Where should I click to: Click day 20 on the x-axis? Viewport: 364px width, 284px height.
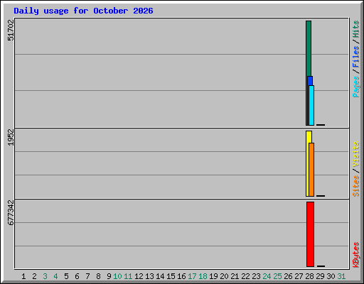224,276
